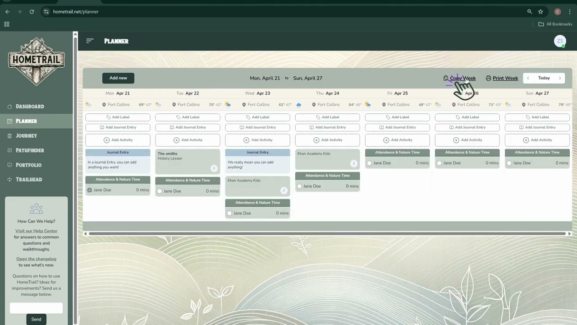Check Jane Doe attendance on Tuesday Apr 22
The image size is (577, 325).
160,191
